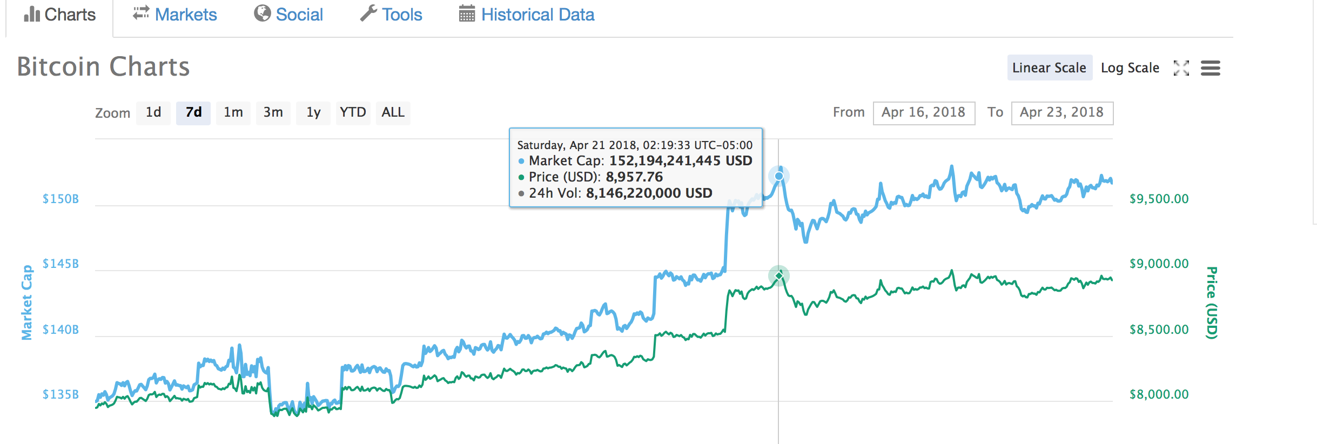Set zoom to 7d
The width and height of the screenshot is (1317, 444).
pos(193,112)
